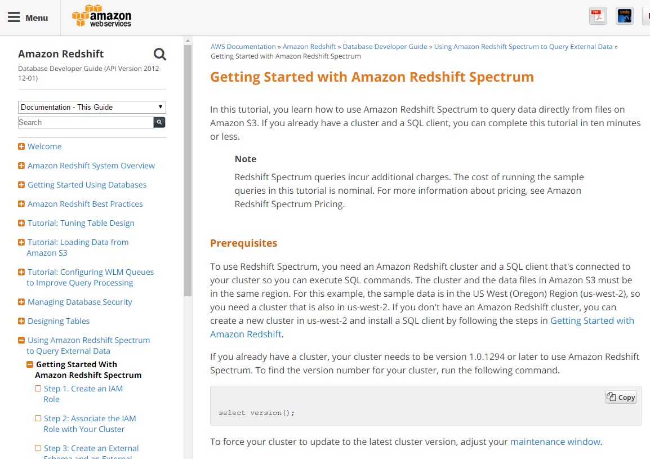Copy the select version() code snippet
The height and width of the screenshot is (459, 650).
click(x=620, y=397)
